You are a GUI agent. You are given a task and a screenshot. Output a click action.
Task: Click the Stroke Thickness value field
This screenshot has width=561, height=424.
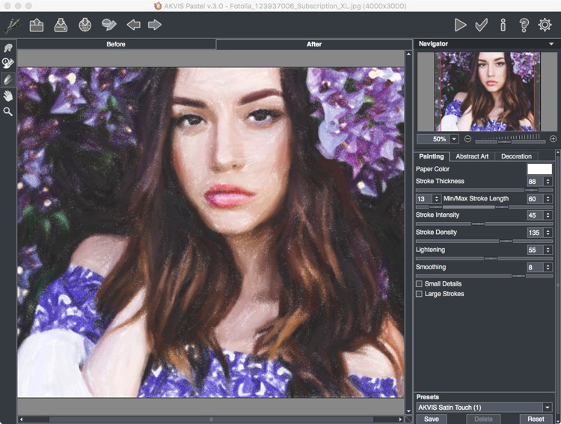(x=534, y=182)
